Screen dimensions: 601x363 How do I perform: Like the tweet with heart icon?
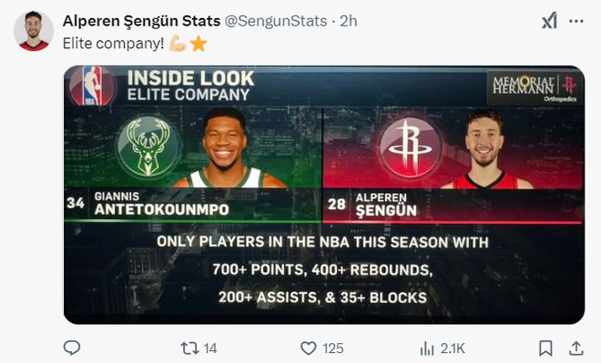coord(308,348)
